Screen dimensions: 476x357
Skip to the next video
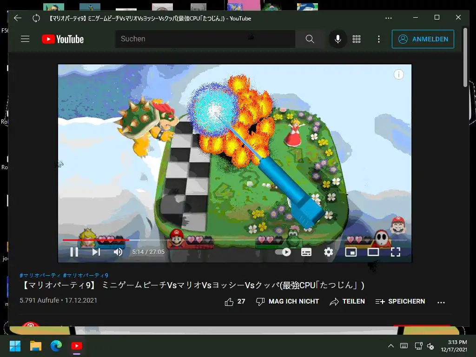point(96,252)
